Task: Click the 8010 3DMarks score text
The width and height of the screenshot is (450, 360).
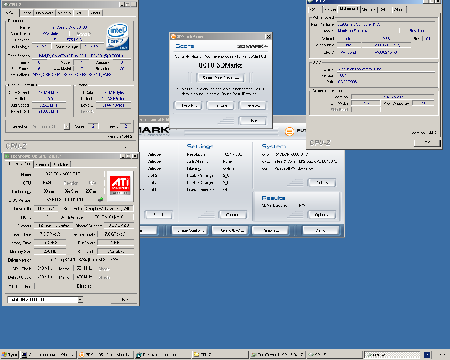Action: coord(220,65)
